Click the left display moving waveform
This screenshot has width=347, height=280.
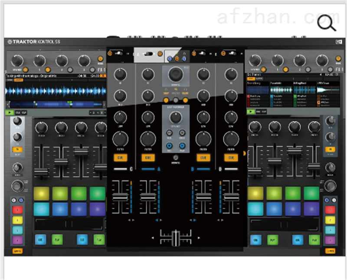click(56, 91)
